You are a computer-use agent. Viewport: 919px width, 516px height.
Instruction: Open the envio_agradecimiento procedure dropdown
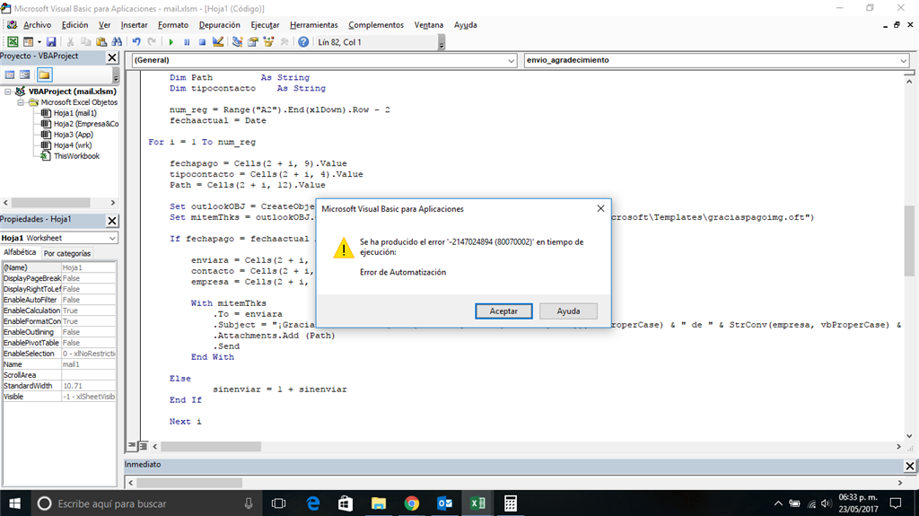tap(903, 60)
